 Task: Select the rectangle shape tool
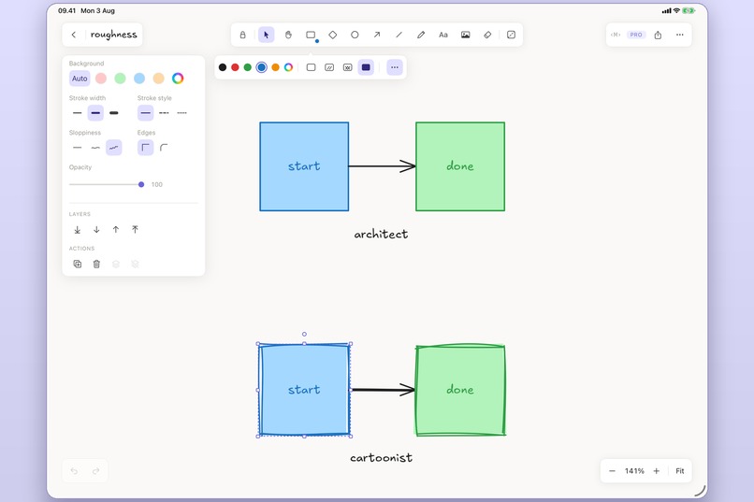[311, 35]
